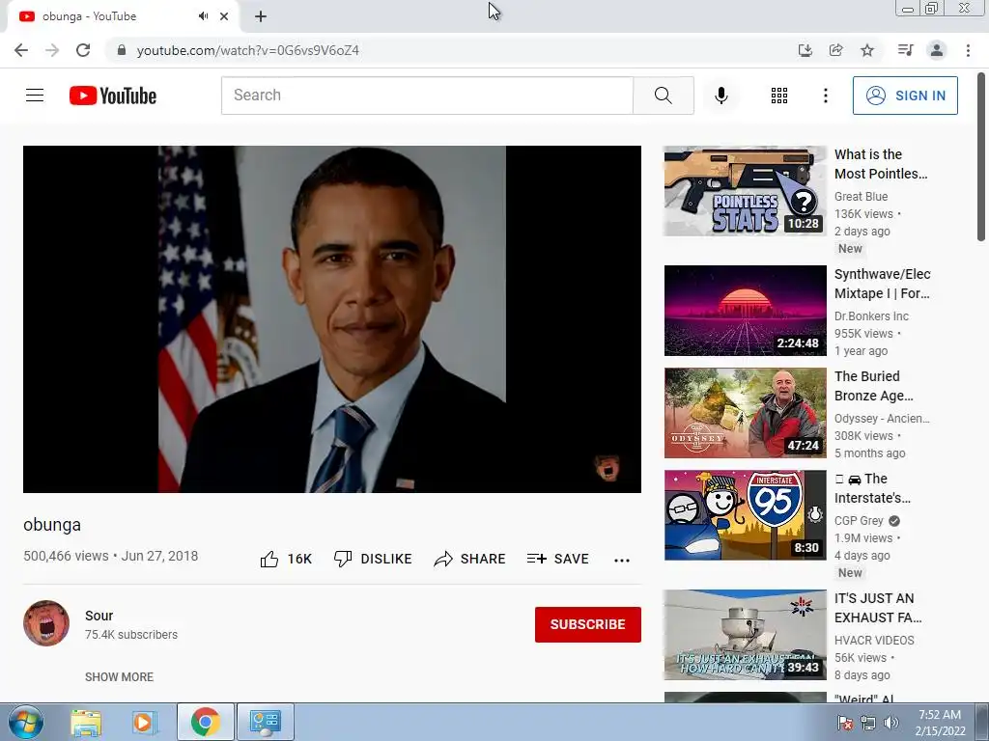Close the obunga YouTube tab
This screenshot has width=989, height=741.
pos(224,16)
